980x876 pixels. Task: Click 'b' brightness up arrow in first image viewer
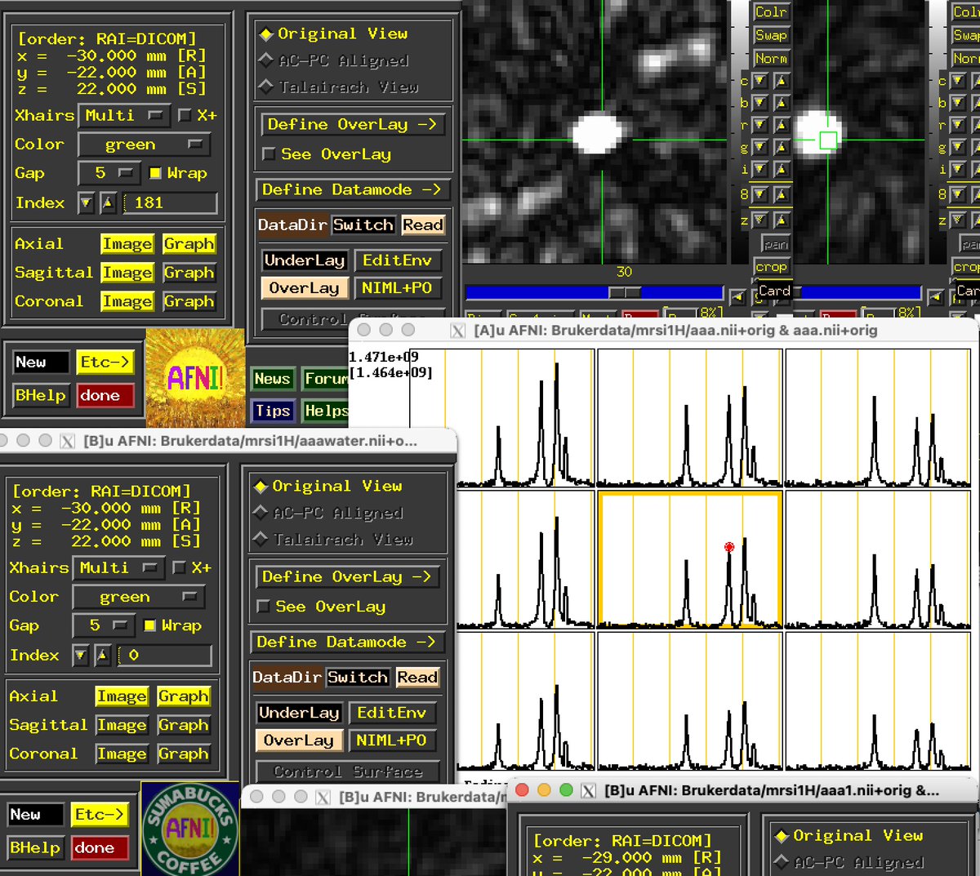click(x=782, y=103)
